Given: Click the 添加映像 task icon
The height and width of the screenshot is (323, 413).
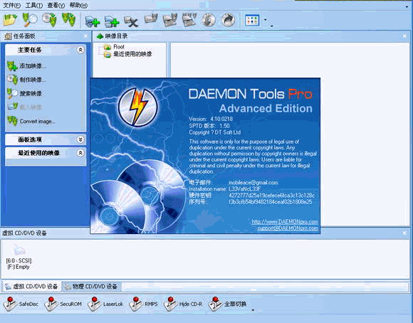Looking at the screenshot, I should (x=12, y=66).
